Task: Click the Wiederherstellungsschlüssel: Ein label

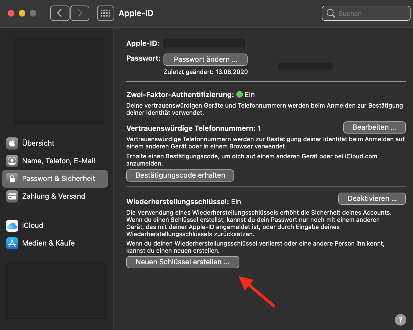Action: tap(184, 202)
